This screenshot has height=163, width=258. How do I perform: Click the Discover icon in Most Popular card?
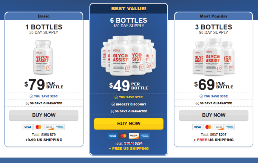click(219, 127)
